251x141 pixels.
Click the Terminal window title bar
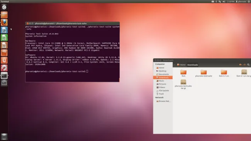point(72,24)
